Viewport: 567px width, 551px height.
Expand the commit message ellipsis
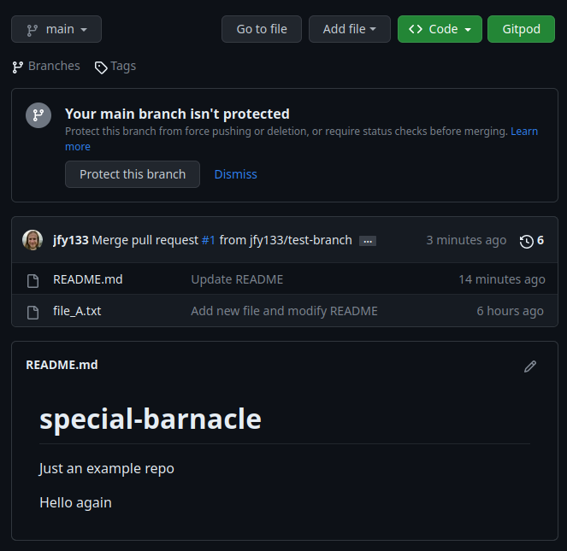(368, 241)
